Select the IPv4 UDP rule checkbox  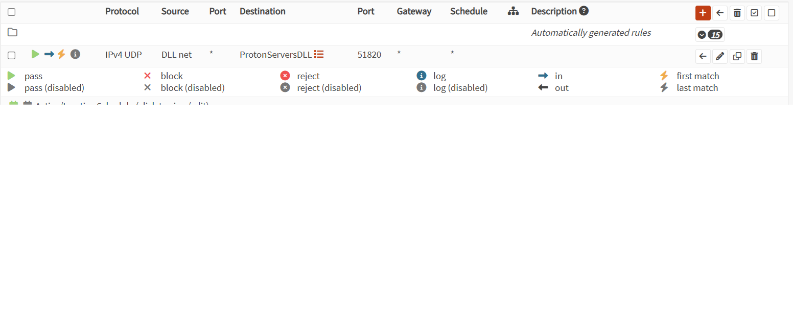click(x=11, y=55)
